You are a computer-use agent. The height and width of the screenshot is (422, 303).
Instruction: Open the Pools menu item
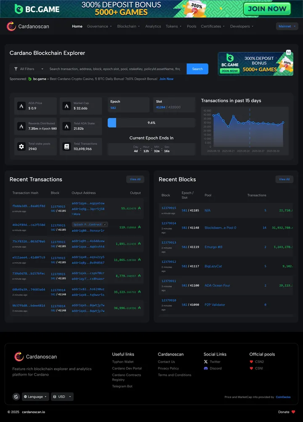(x=191, y=27)
